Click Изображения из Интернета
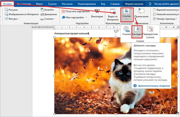180x117 pixels. [x=21, y=14]
